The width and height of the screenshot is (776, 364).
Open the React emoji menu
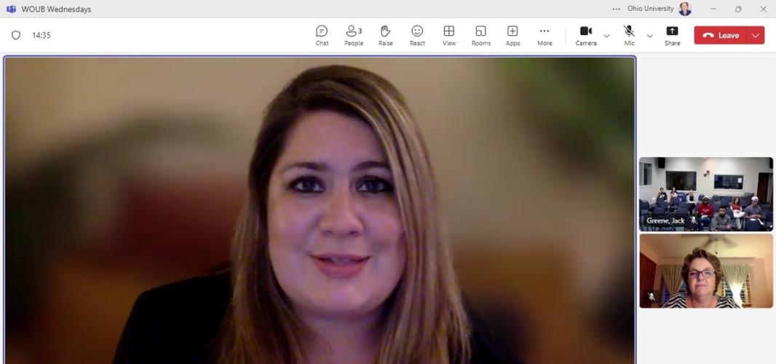(417, 34)
